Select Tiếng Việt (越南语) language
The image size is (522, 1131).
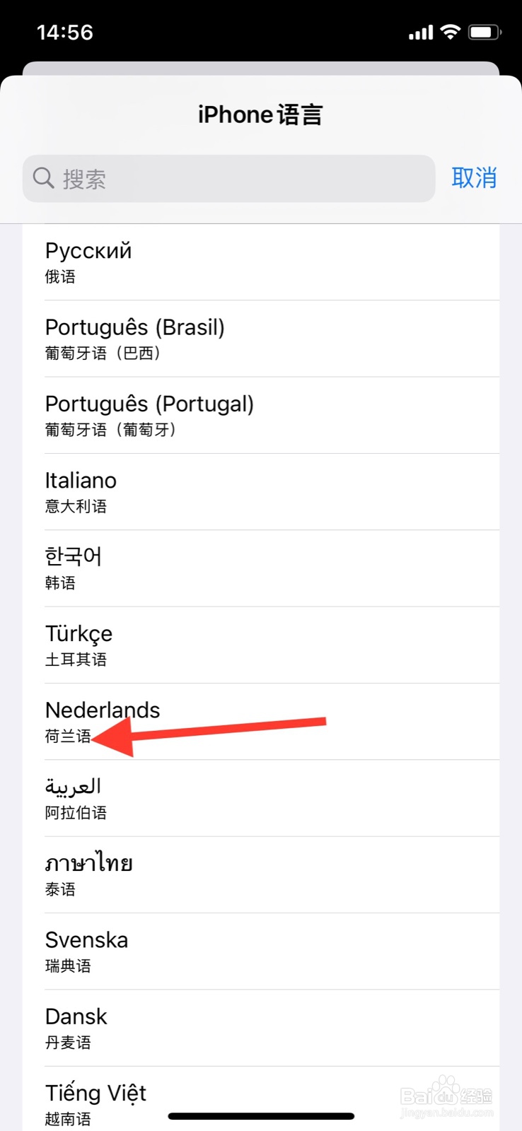point(261,1099)
